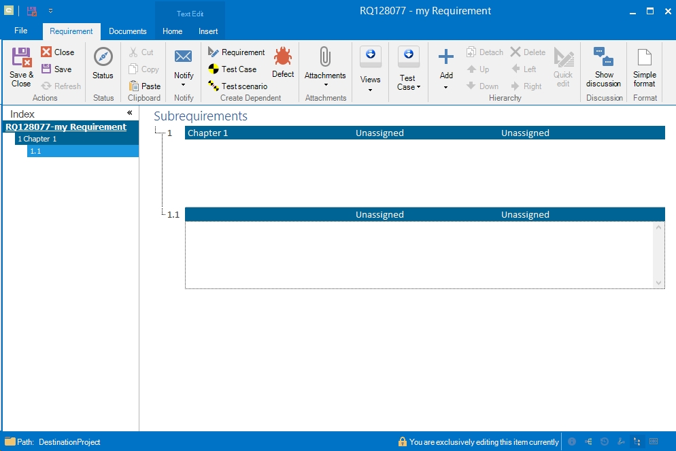This screenshot has width=676, height=451.
Task: Click the Close button in Actions
Action: (58, 52)
